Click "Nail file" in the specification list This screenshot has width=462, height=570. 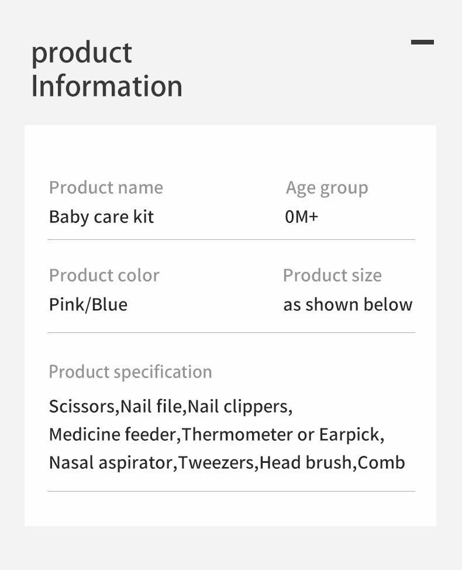pos(151,406)
